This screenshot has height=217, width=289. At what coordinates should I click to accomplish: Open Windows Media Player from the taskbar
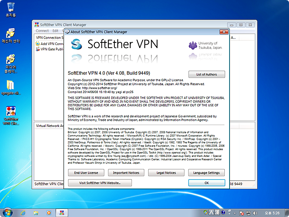pos(49,213)
